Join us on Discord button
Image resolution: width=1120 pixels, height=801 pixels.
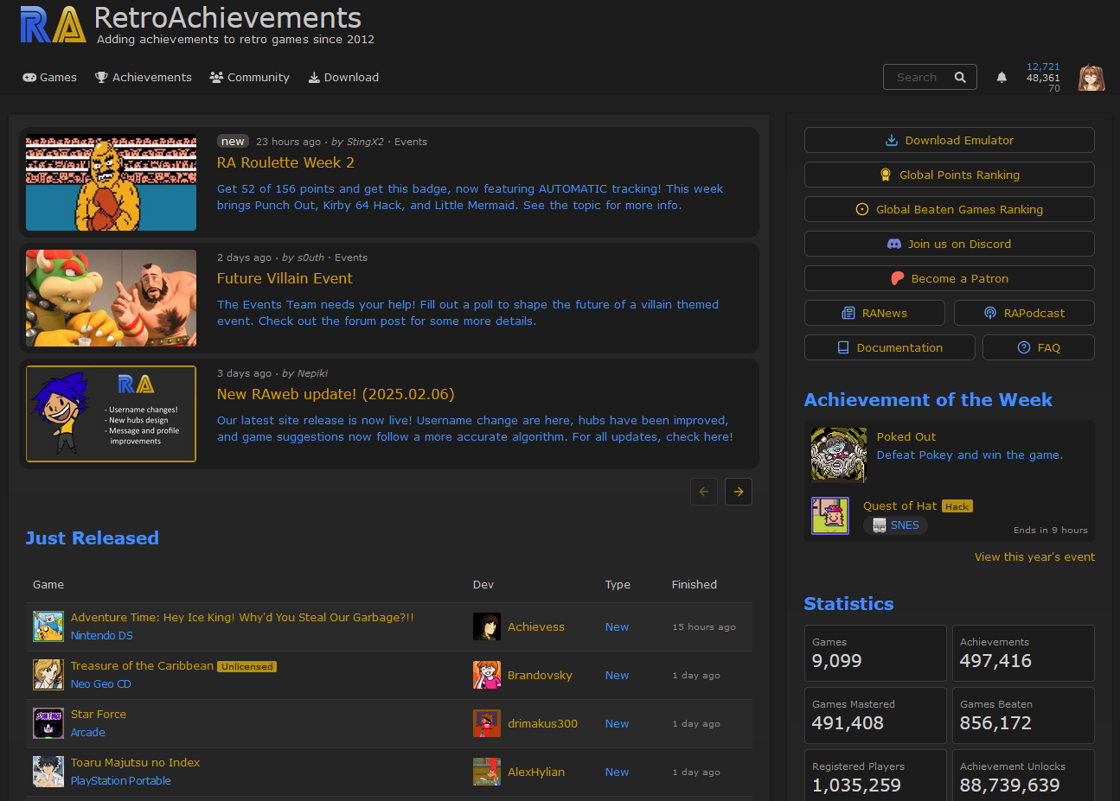point(949,244)
